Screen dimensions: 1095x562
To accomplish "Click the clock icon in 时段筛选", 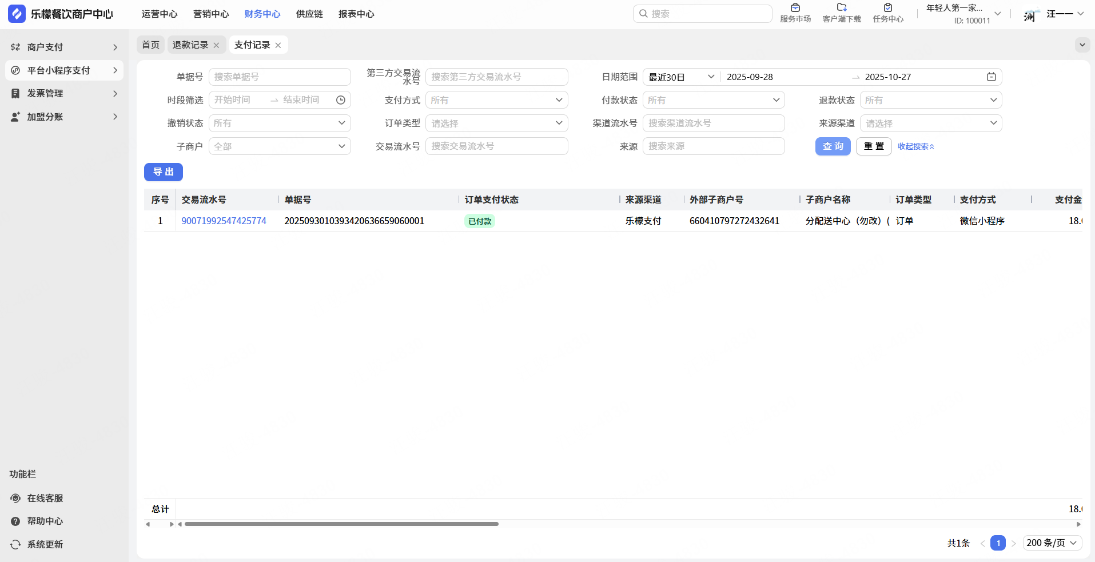I will [341, 100].
